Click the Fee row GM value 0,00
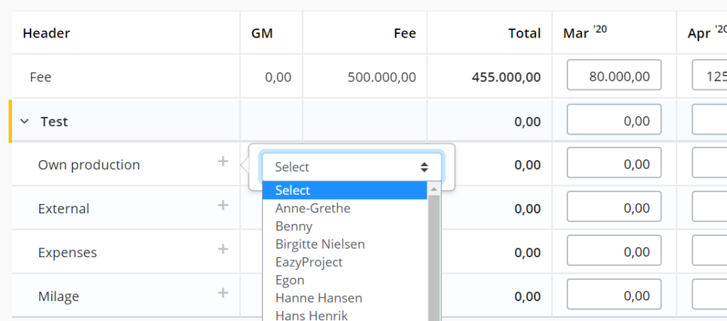Viewport: 727px width, 321px height. 278,77
